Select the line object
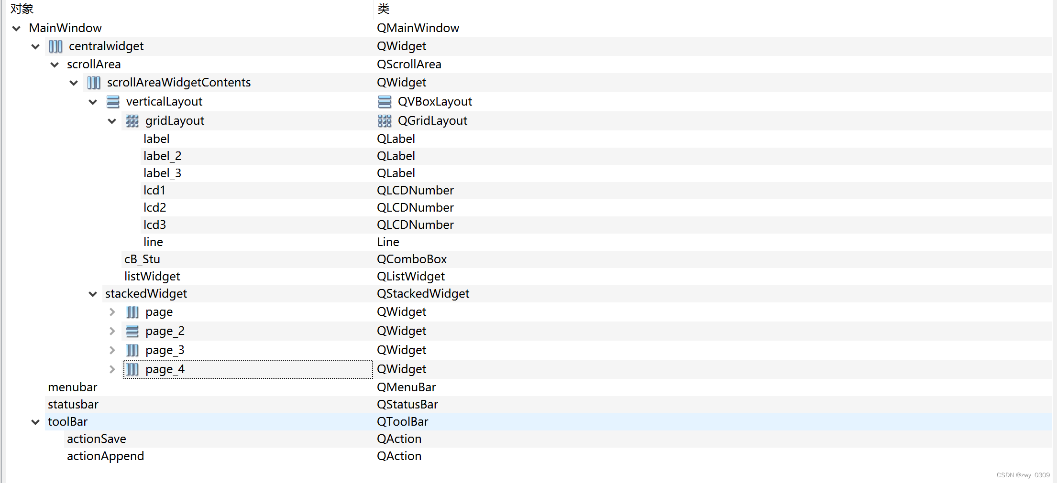 click(x=153, y=242)
